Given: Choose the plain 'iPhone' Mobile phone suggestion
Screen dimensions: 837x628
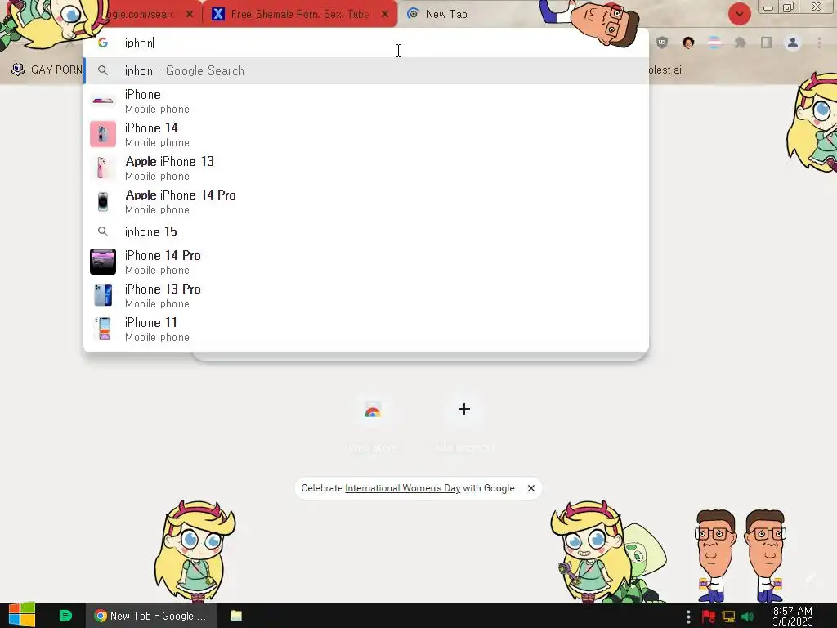Looking at the screenshot, I should click(366, 101).
